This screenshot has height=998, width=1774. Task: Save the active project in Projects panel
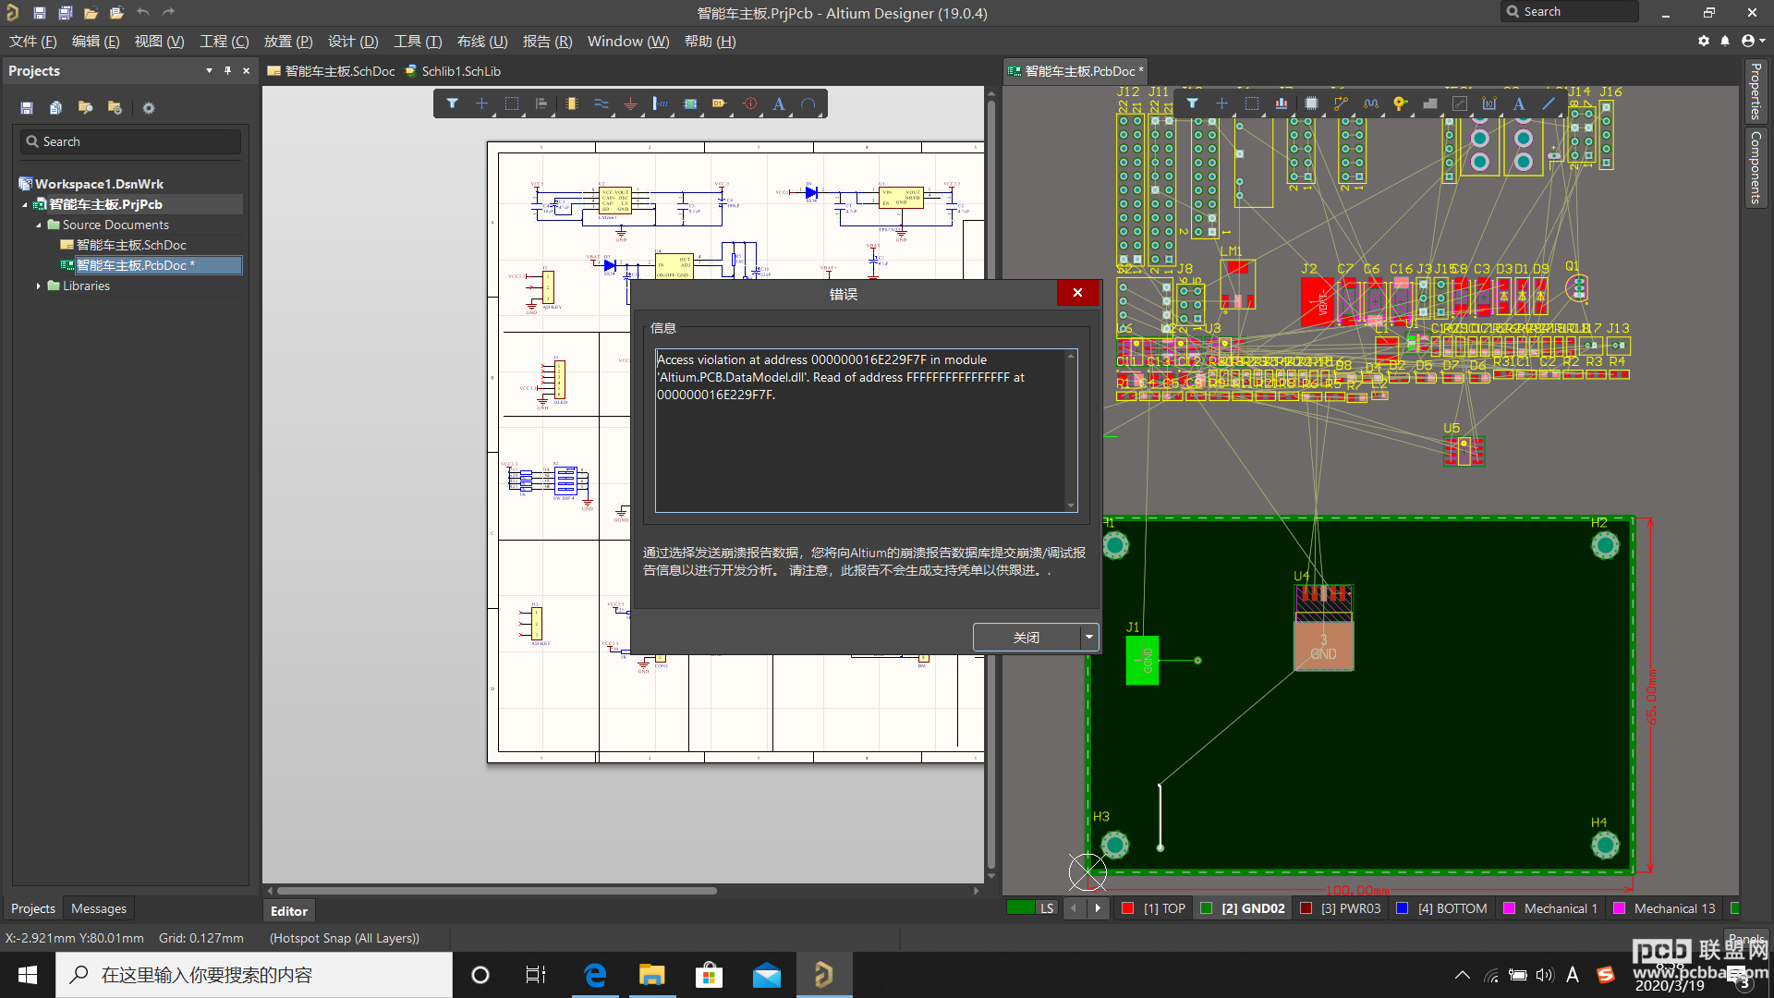pos(27,108)
